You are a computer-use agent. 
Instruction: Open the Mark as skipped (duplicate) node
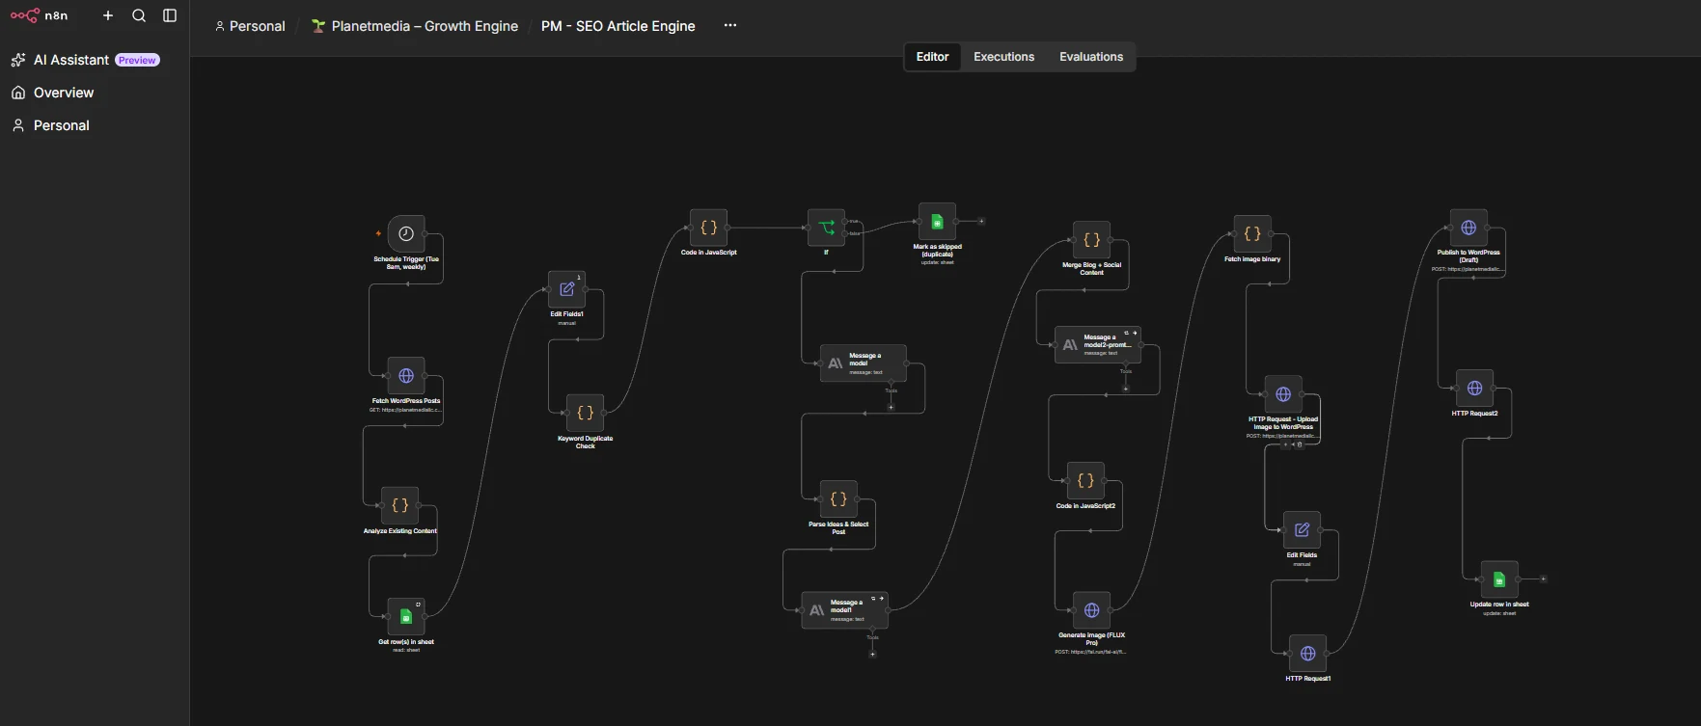937,222
